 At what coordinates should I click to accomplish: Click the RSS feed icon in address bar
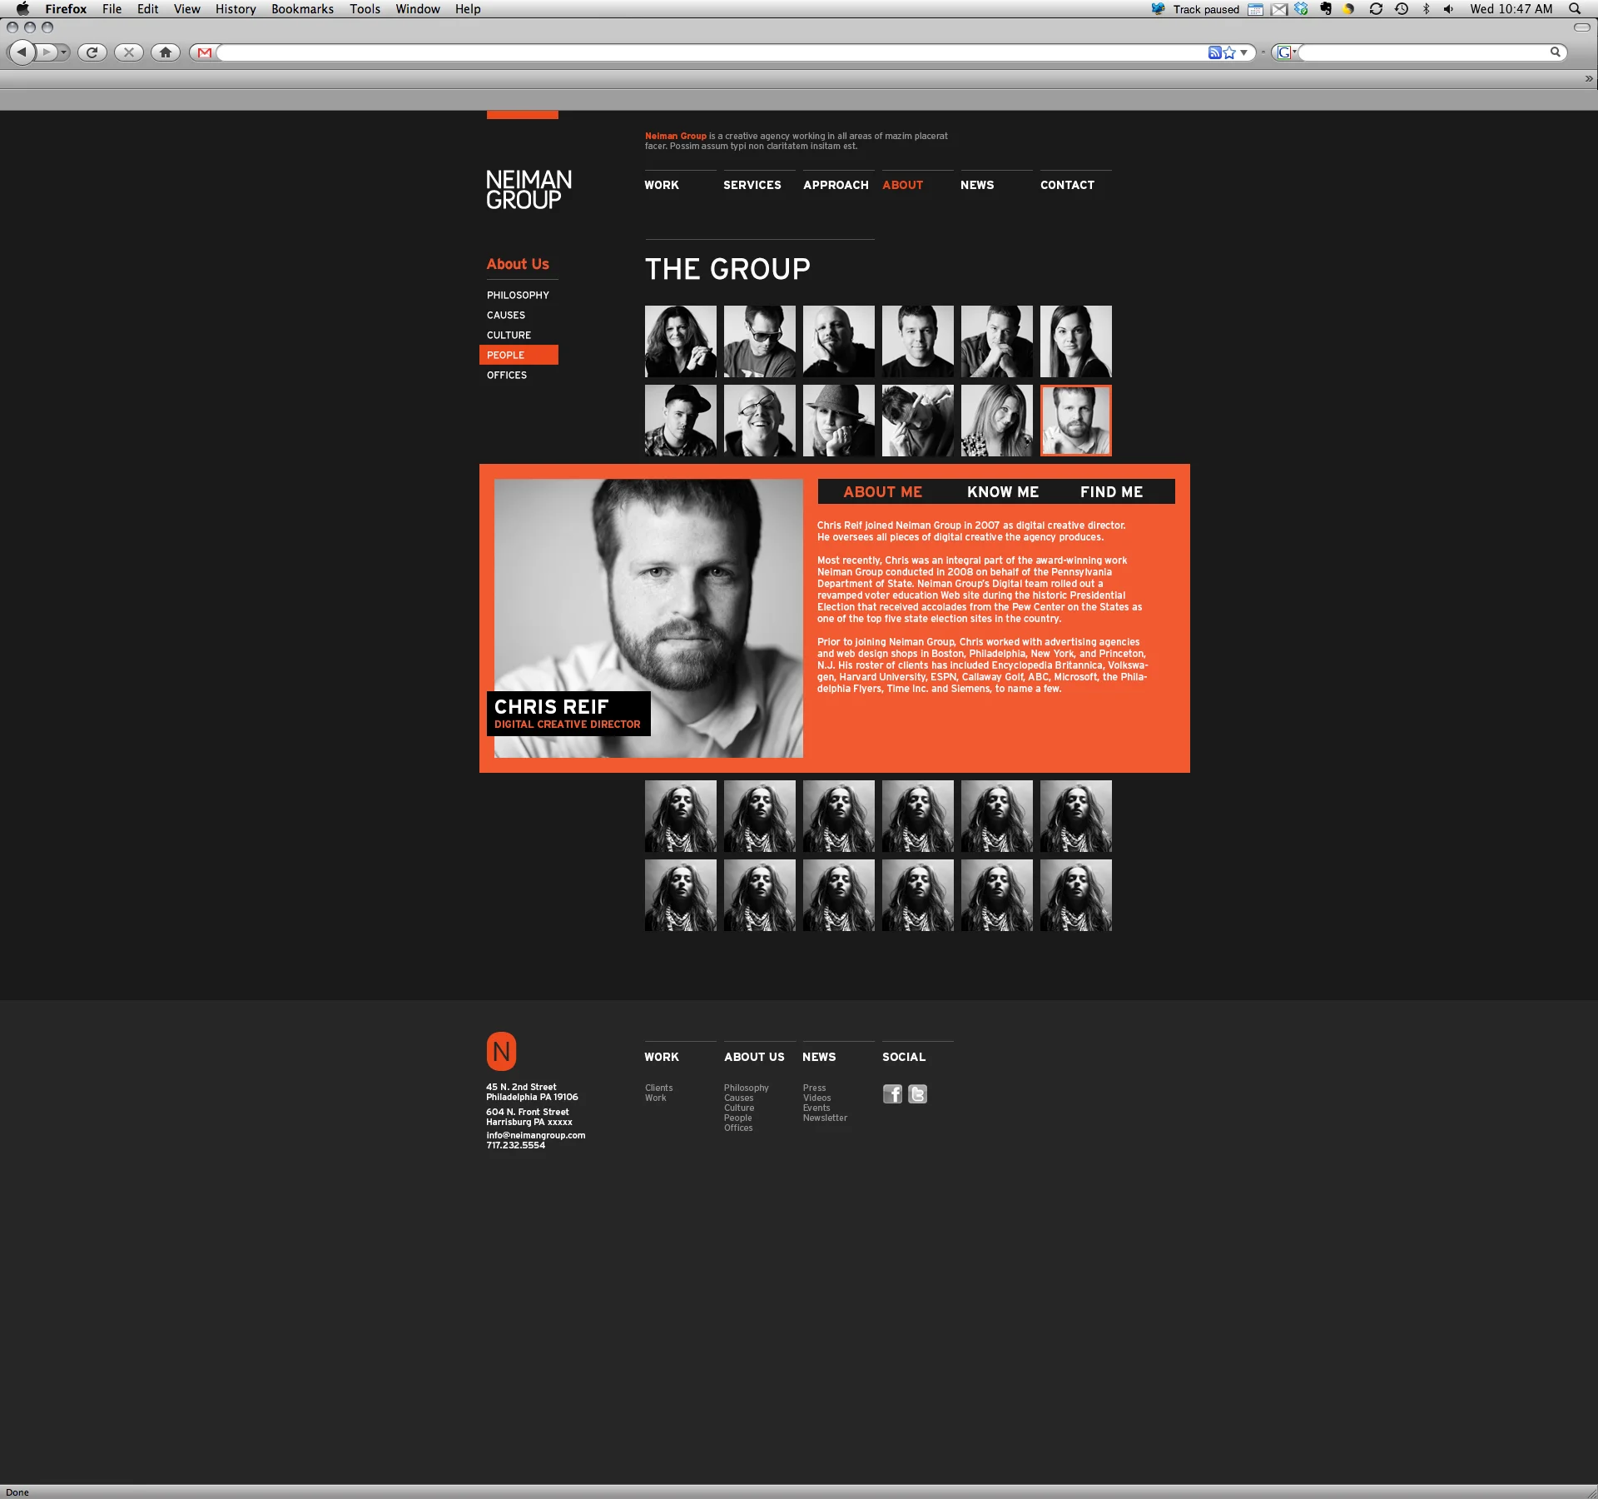(x=1214, y=52)
